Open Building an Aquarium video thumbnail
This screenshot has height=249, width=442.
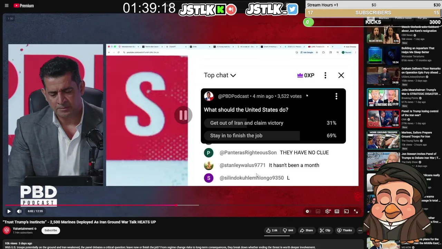pyautogui.click(x=383, y=55)
